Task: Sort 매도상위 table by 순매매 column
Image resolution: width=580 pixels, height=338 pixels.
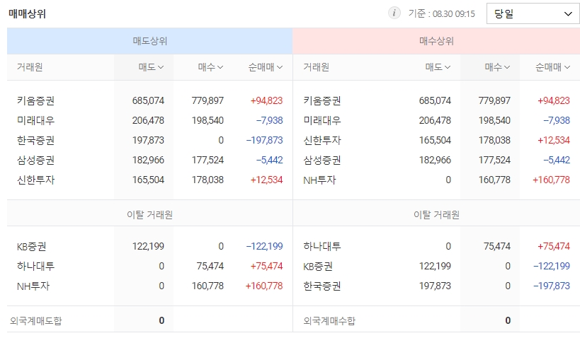Action: [x=266, y=67]
